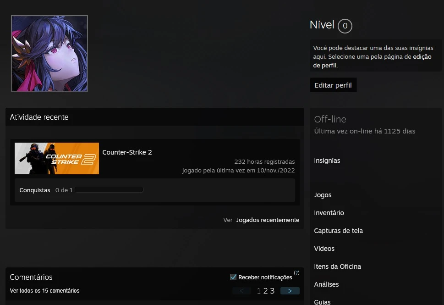
Task: Click the previous comments page arrow
Action: [241, 291]
